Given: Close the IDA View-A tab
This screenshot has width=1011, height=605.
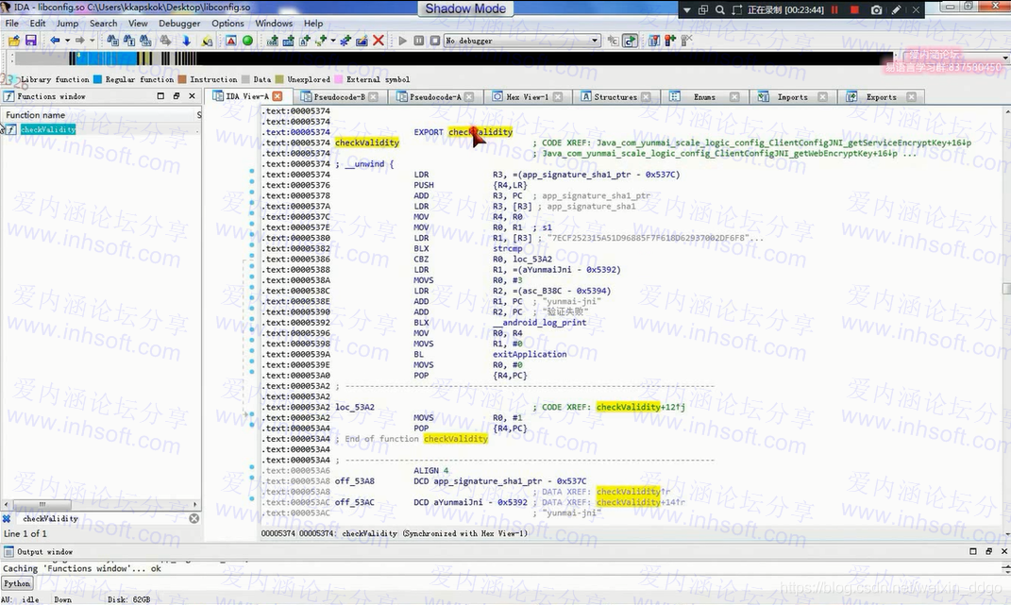Looking at the screenshot, I should [278, 96].
